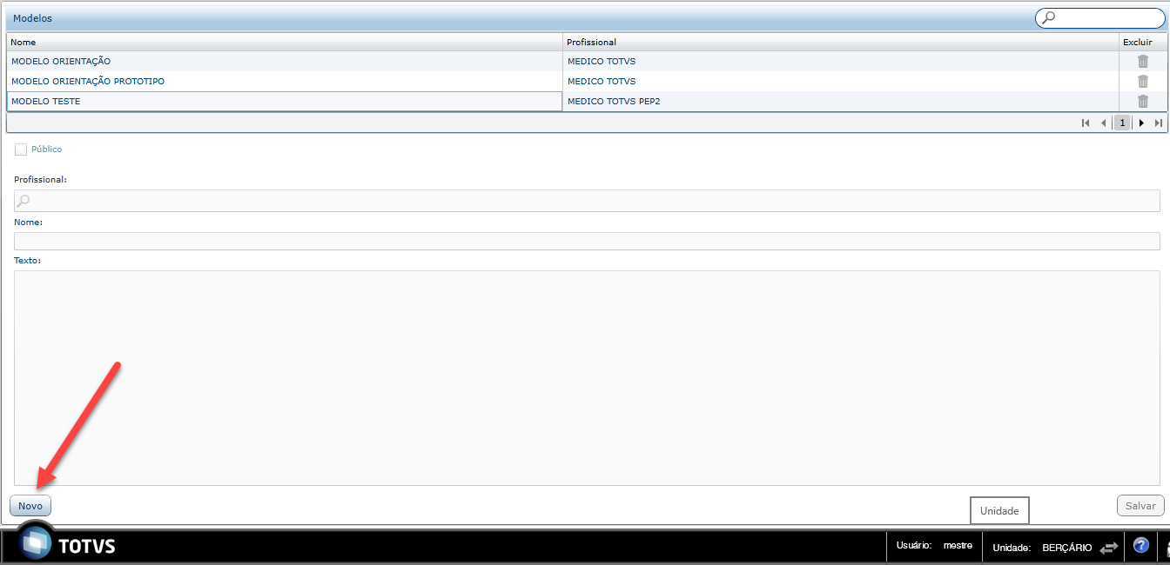The width and height of the screenshot is (1170, 565).
Task: Click the search box in Modelos header
Action: point(1099,17)
